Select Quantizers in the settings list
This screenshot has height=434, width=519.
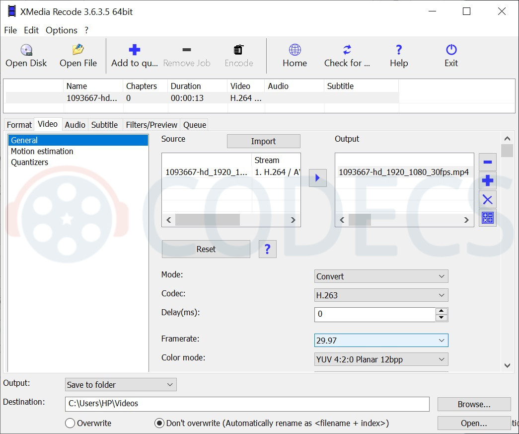tap(78, 162)
